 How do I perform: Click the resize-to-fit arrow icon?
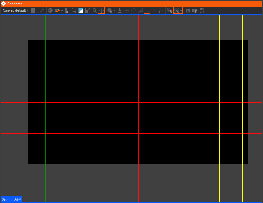point(88,10)
